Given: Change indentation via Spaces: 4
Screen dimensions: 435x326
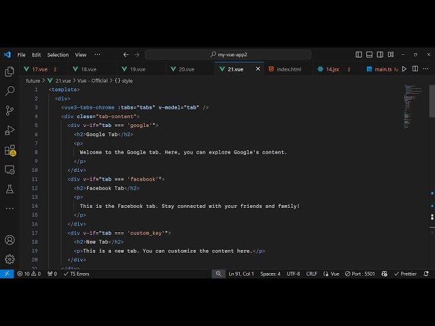Looking at the screenshot, I should (270, 274).
